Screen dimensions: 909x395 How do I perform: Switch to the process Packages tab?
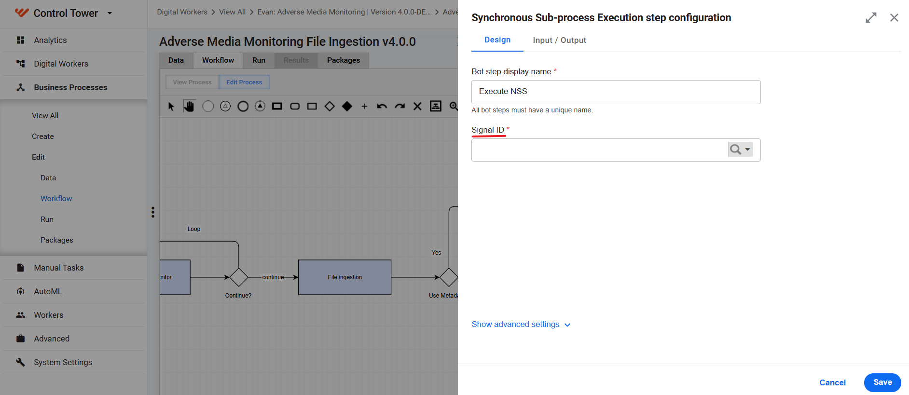coord(344,60)
